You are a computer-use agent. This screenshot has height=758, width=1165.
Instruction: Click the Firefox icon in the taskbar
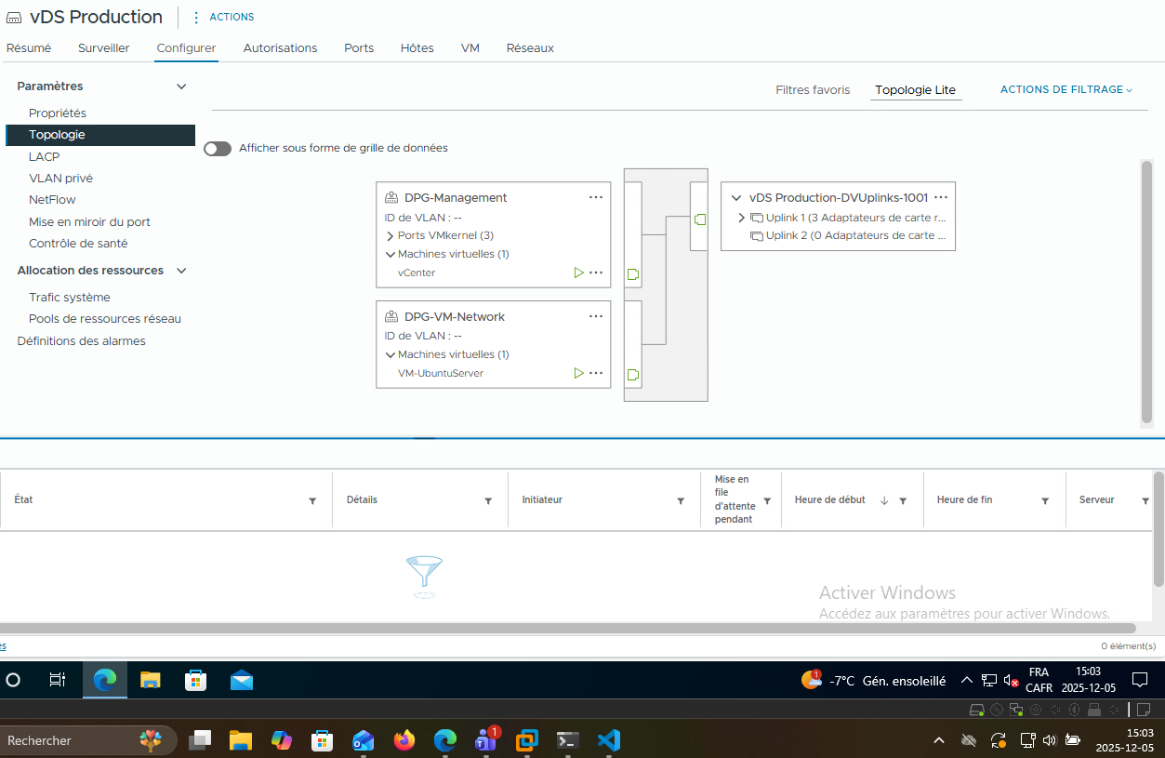pos(404,740)
